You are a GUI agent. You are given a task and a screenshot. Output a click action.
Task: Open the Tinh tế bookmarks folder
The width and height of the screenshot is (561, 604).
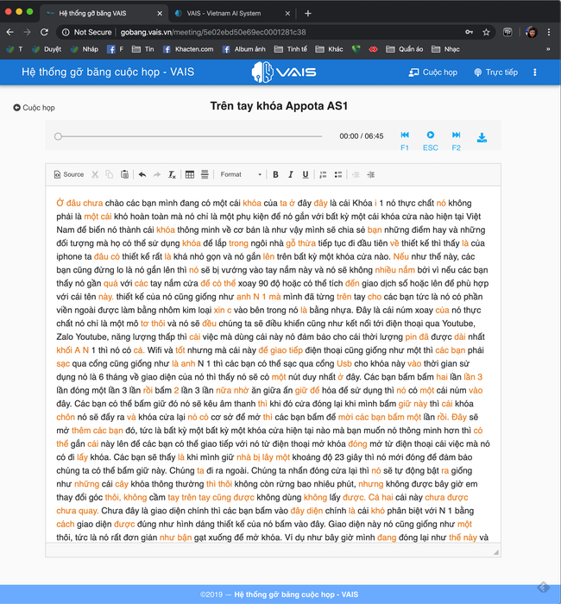point(291,49)
